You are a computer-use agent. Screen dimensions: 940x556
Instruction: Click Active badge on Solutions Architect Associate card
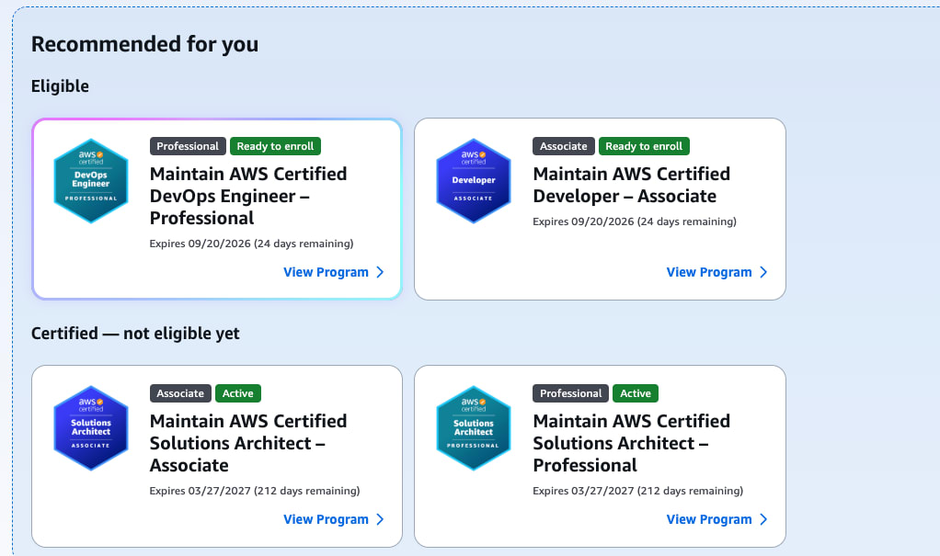point(238,393)
